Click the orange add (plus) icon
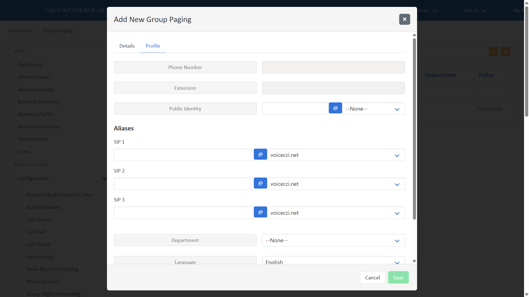 (493, 51)
